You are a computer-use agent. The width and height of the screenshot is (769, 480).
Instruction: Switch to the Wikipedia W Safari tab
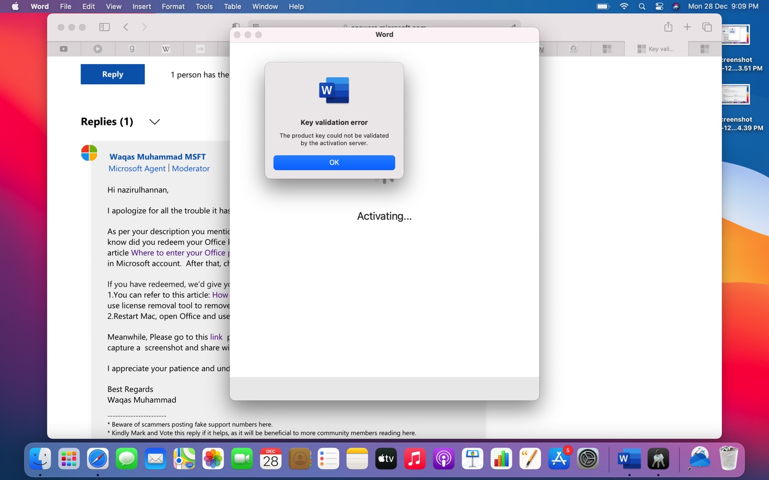coord(166,49)
